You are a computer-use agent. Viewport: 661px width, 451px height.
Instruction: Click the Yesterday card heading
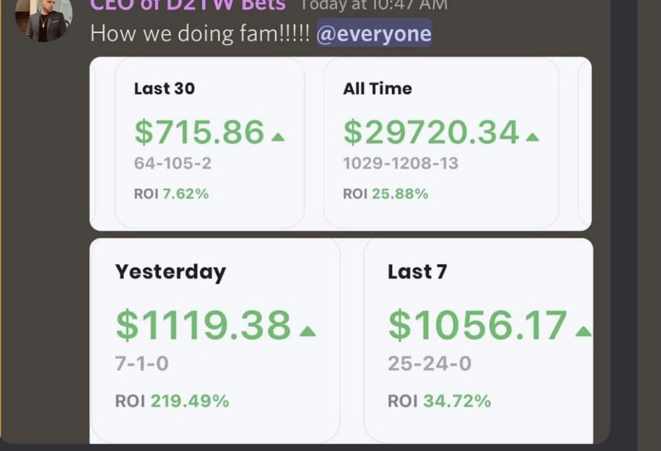tap(170, 271)
